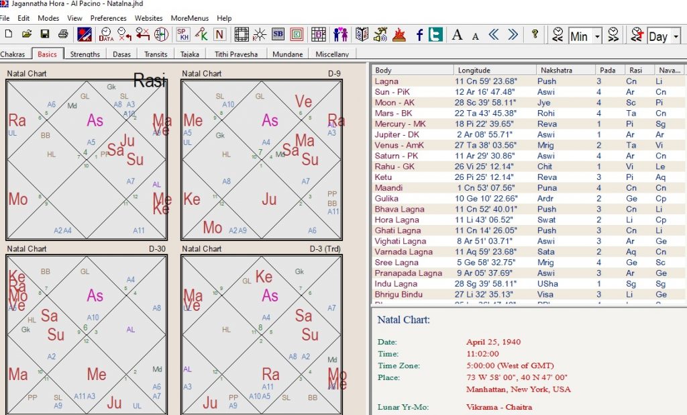
Task: Switch to the Transits tab
Action: [156, 54]
